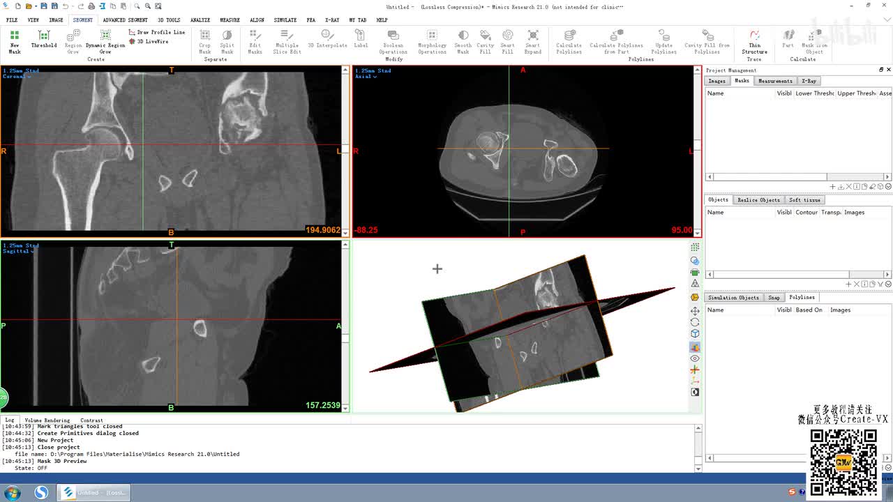
Task: Open the Sagittal view dropdown
Action: (x=17, y=251)
